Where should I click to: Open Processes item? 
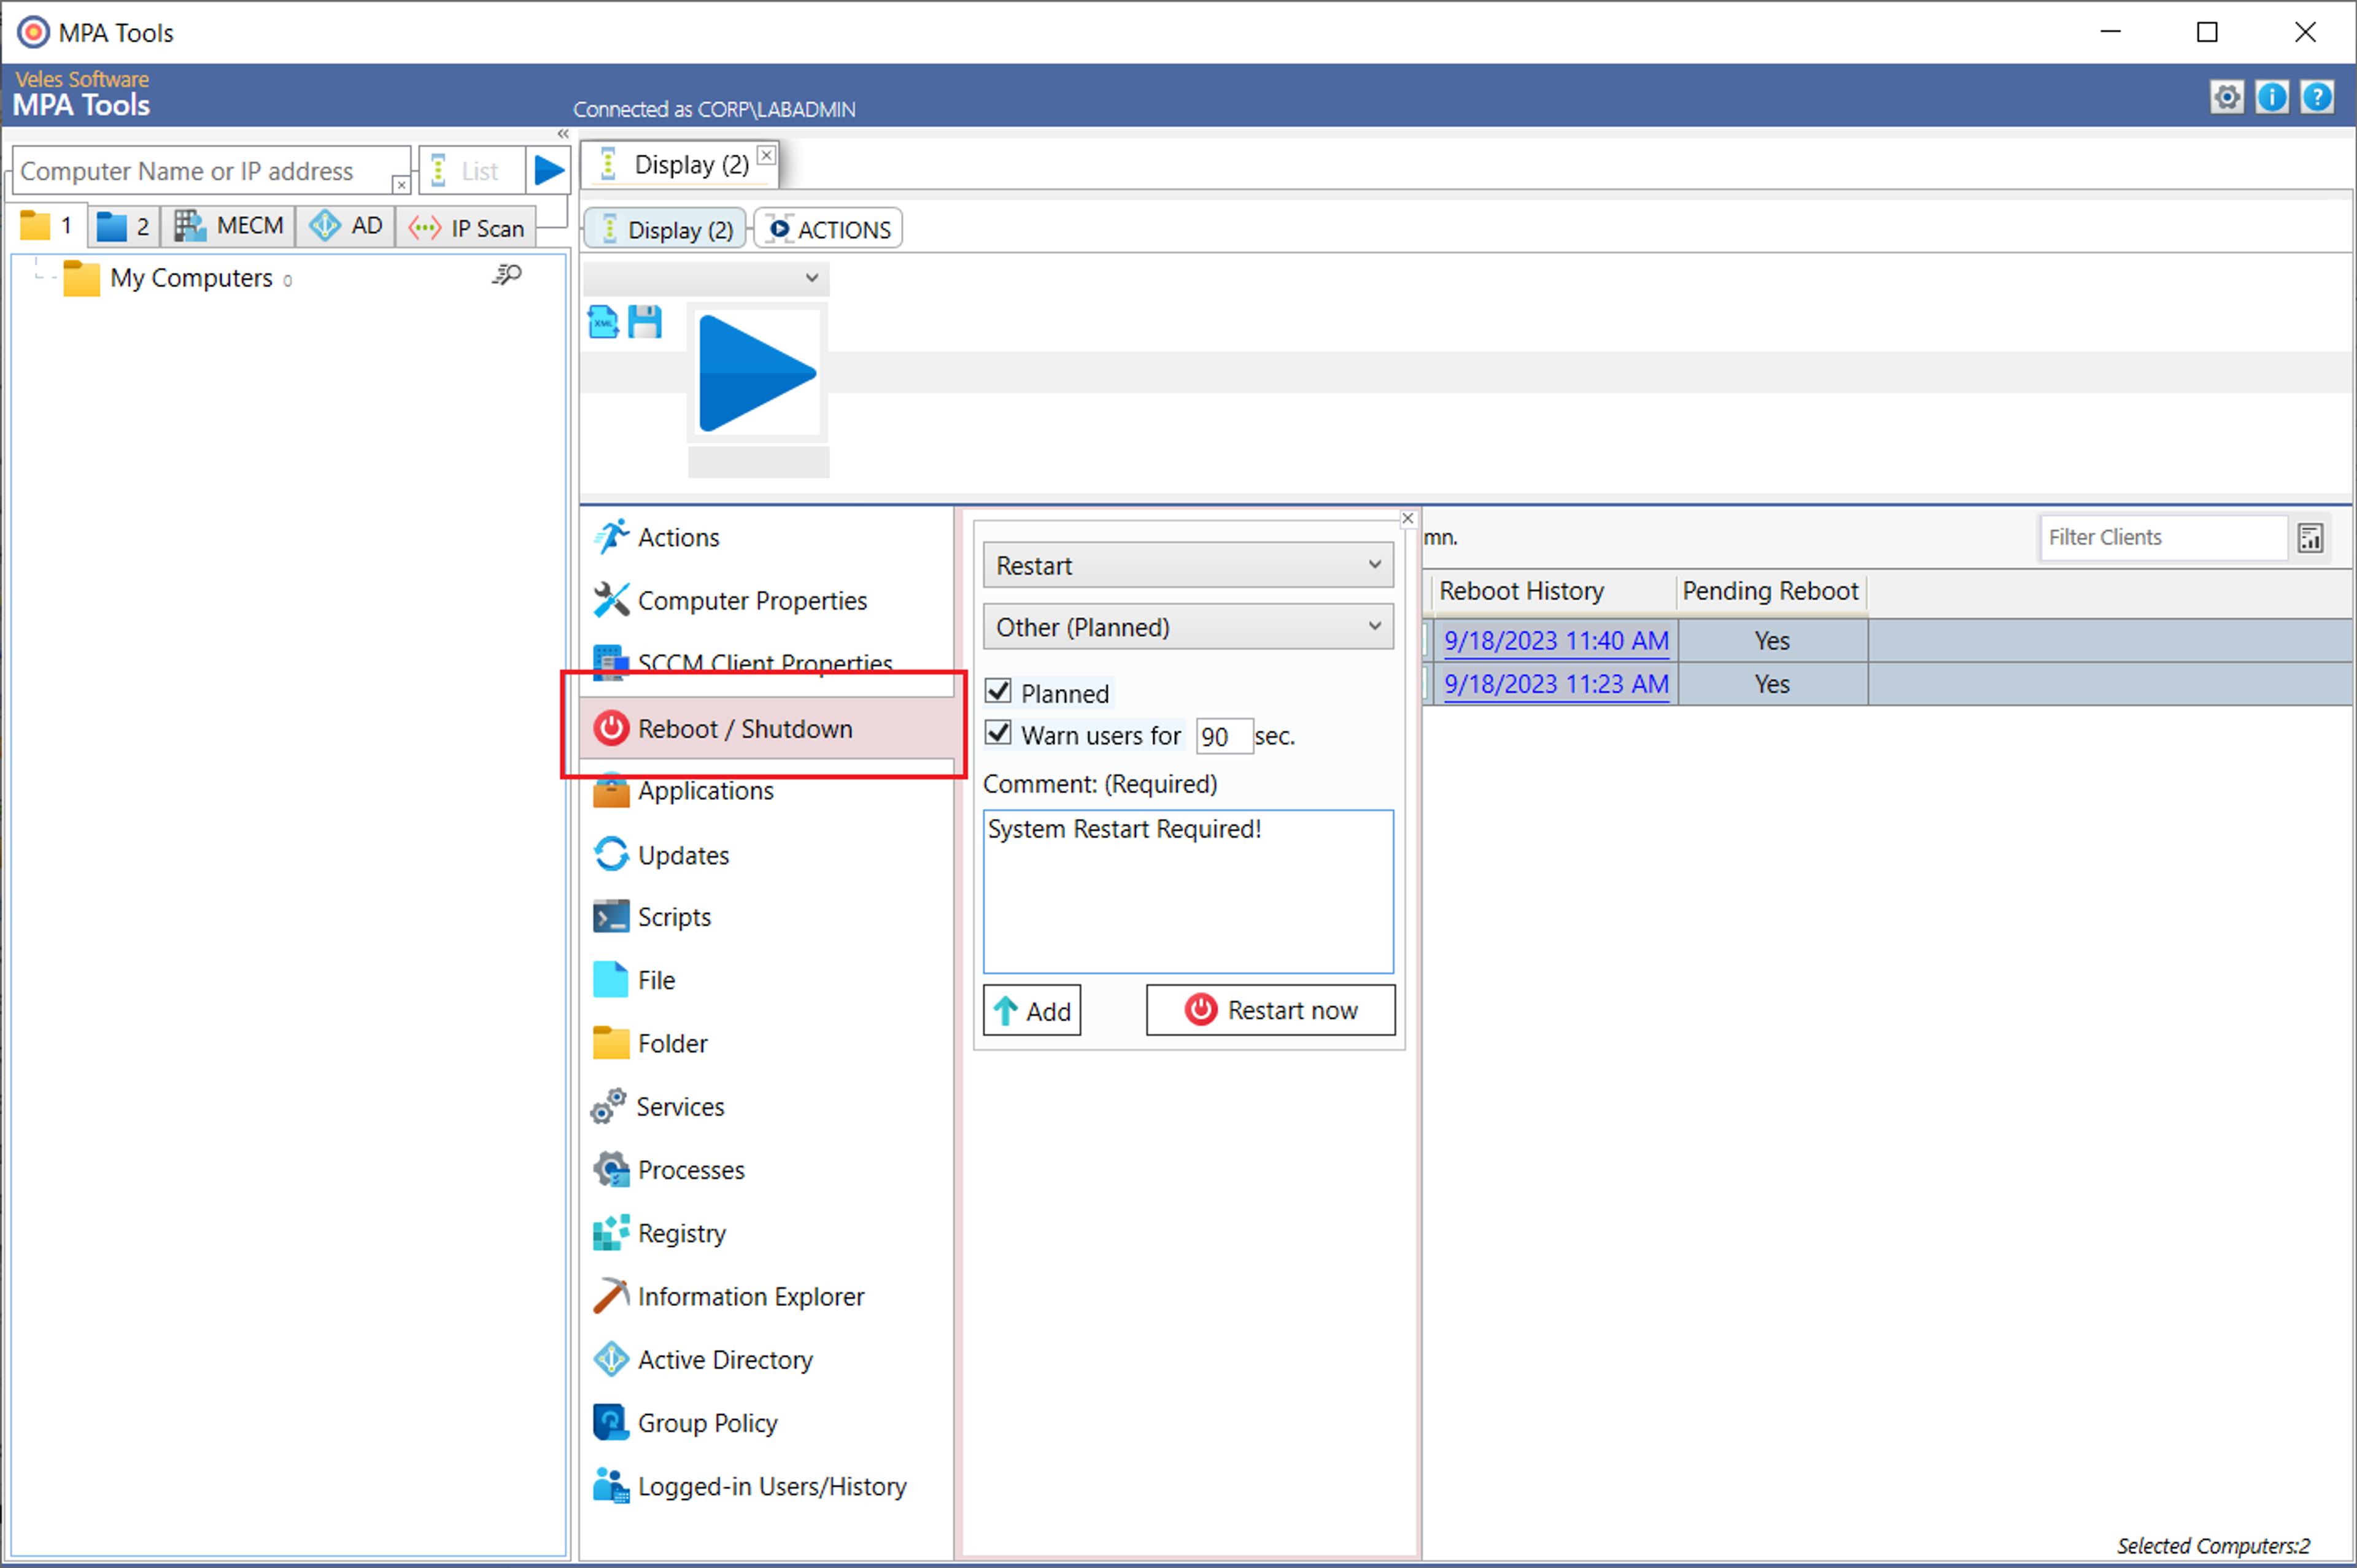pyautogui.click(x=668, y=1170)
